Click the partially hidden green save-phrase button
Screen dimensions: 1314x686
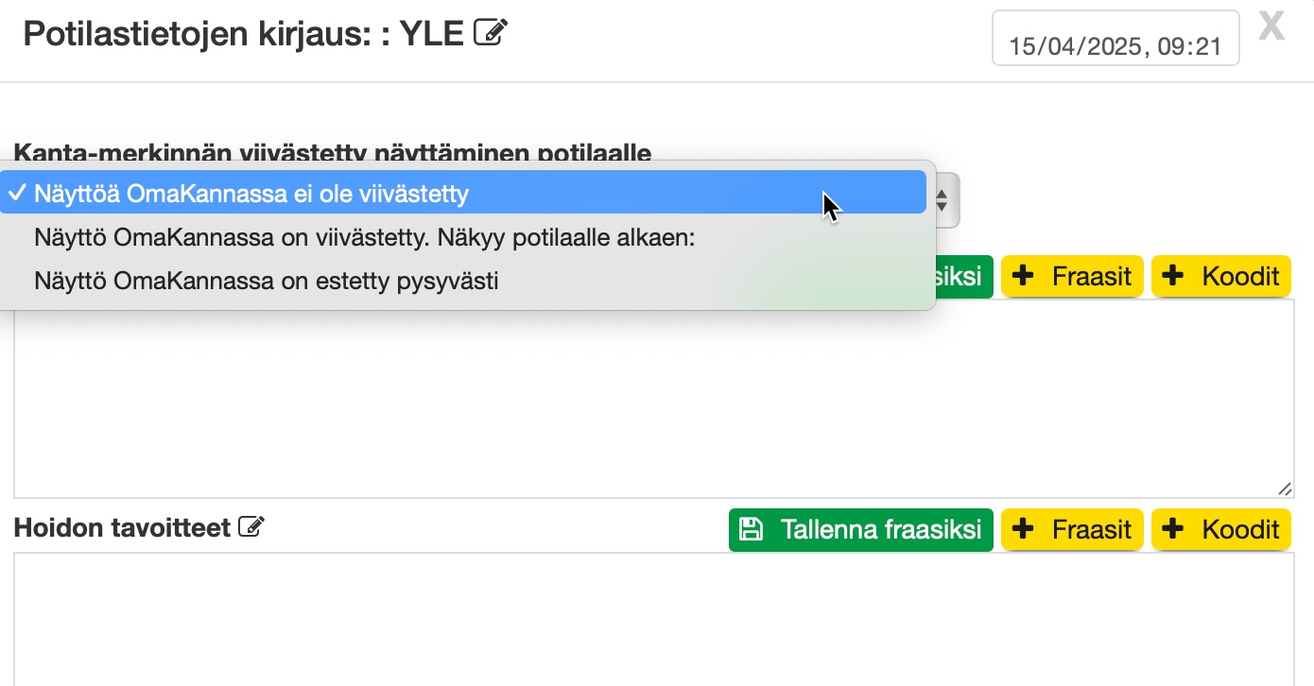click(x=963, y=276)
